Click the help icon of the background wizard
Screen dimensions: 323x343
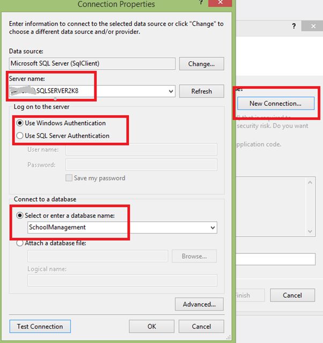(293, 26)
